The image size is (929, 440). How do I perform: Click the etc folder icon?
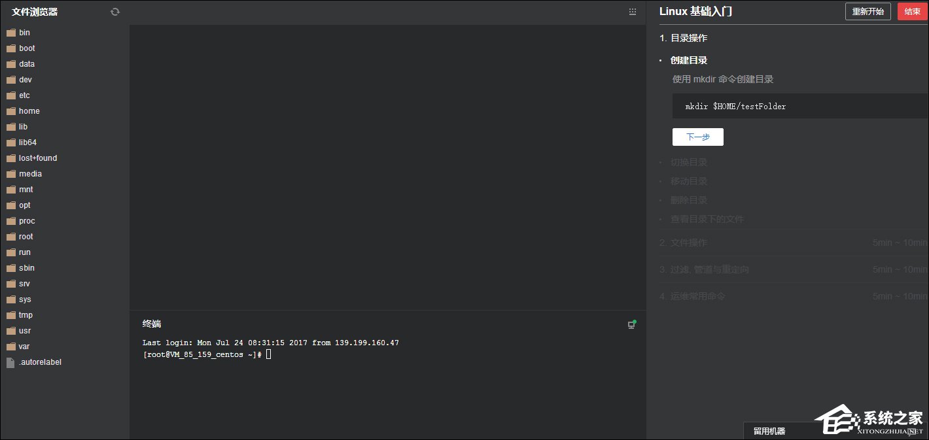10,95
